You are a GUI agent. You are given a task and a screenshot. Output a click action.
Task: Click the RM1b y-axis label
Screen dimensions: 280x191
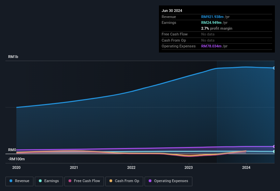13,57
